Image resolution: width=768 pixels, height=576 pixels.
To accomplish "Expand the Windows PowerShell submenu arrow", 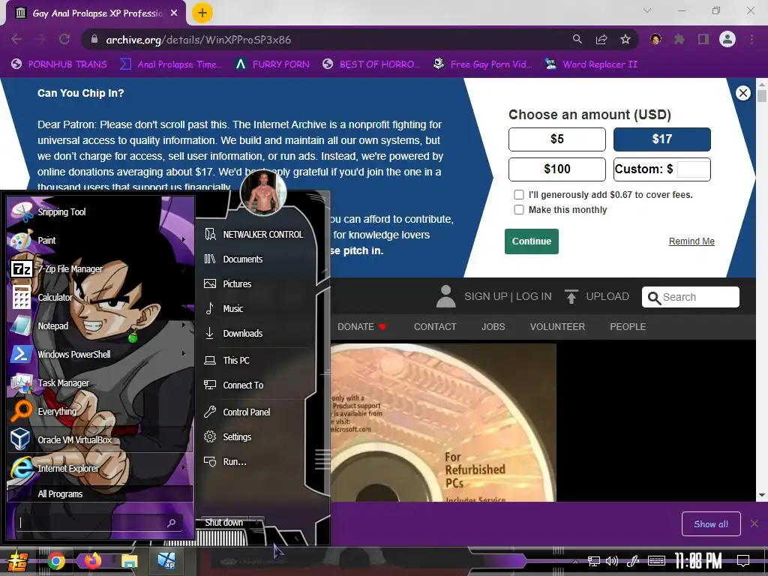I will tap(184, 354).
